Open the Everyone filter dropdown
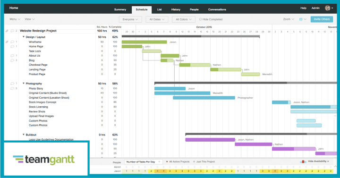The width and height of the screenshot is (340, 178). coord(130,19)
